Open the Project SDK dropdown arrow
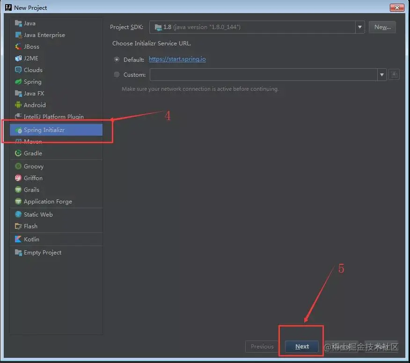The width and height of the screenshot is (410, 363). 360,27
